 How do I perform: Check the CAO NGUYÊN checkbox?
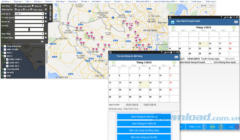[x=5, y=69]
